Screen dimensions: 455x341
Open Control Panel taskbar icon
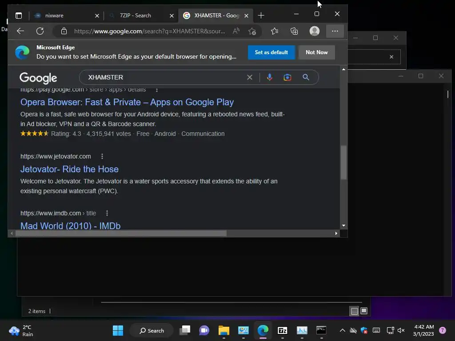(243, 330)
